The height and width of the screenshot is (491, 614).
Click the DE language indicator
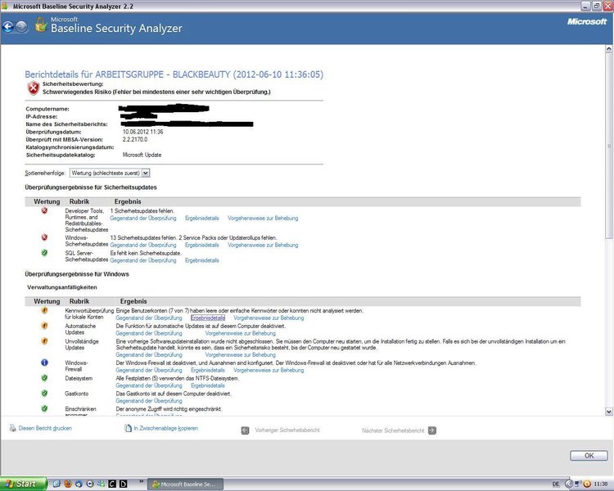(556, 484)
